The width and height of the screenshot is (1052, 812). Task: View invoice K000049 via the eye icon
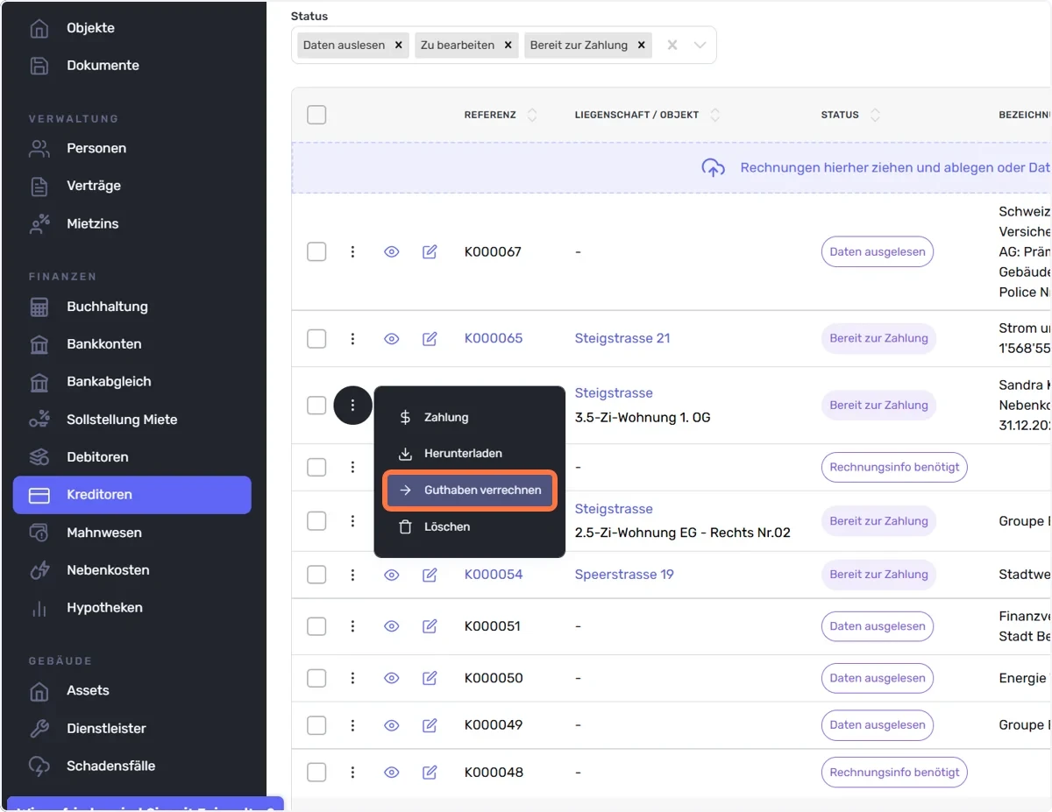point(392,725)
